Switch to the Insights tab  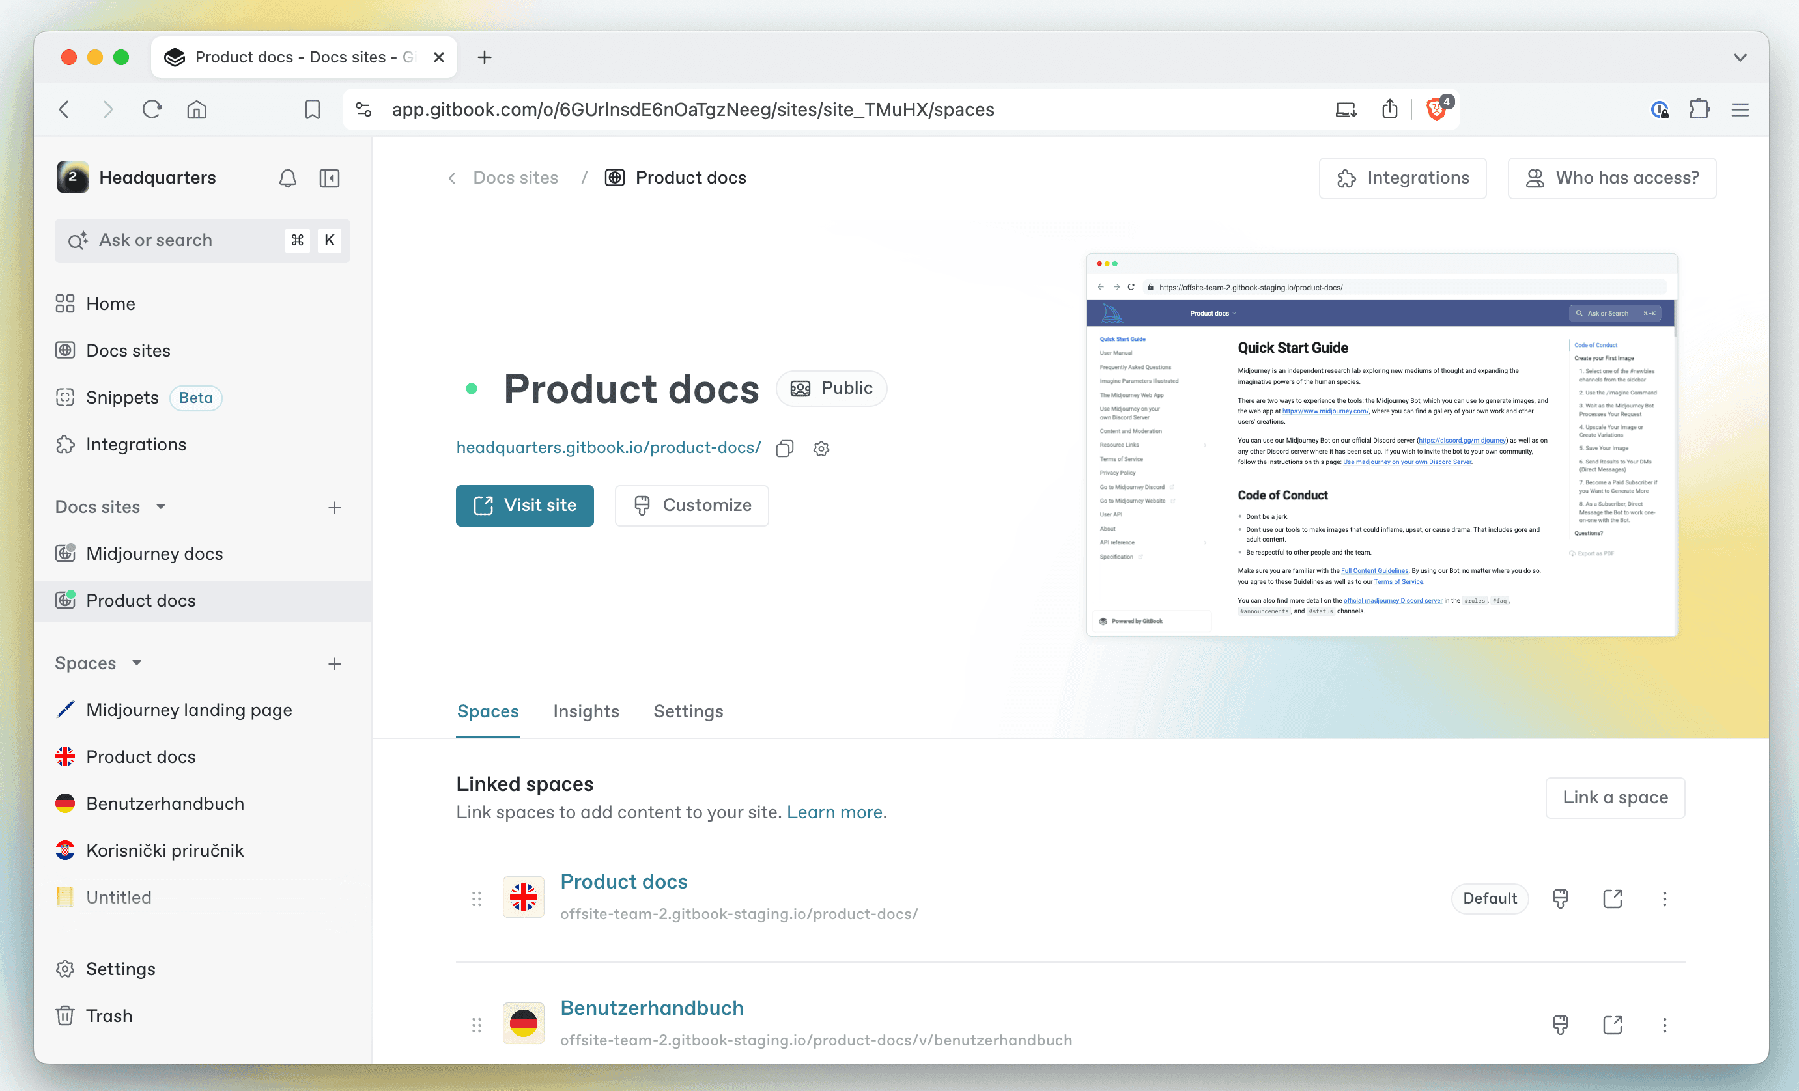click(586, 711)
